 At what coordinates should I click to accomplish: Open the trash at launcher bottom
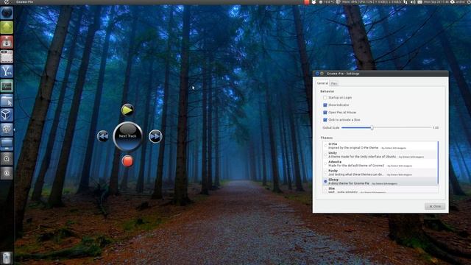pyautogui.click(x=7, y=258)
